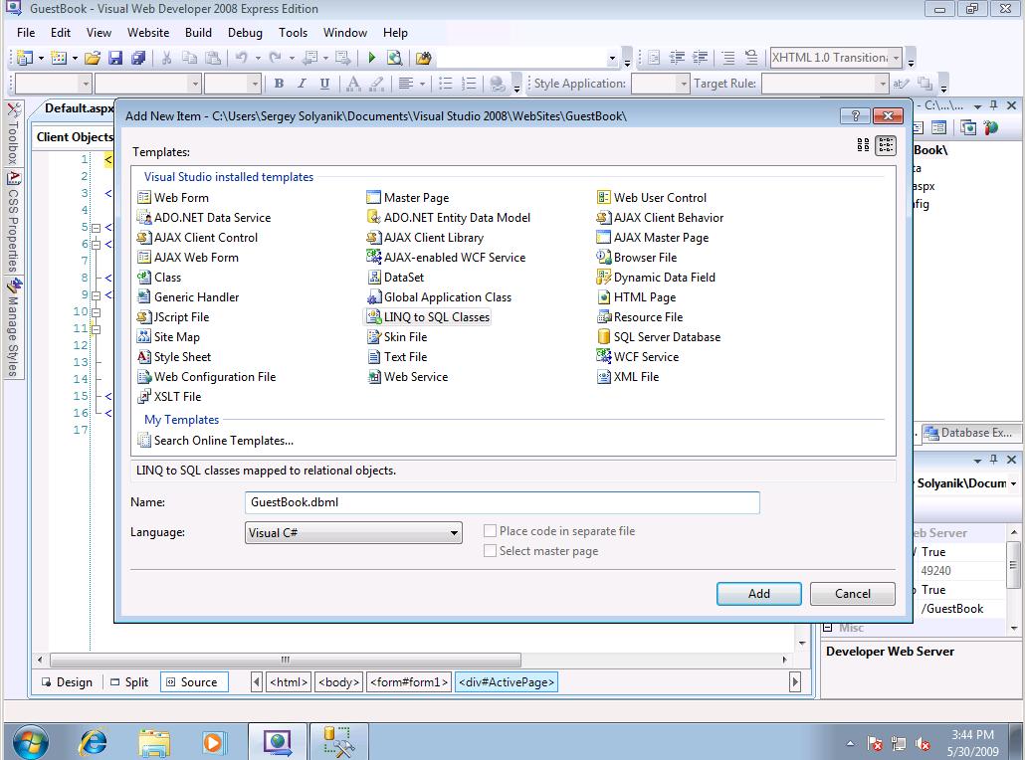The width and height of the screenshot is (1025, 760).
Task: Toggle the Select master page checkbox
Action: tap(490, 551)
